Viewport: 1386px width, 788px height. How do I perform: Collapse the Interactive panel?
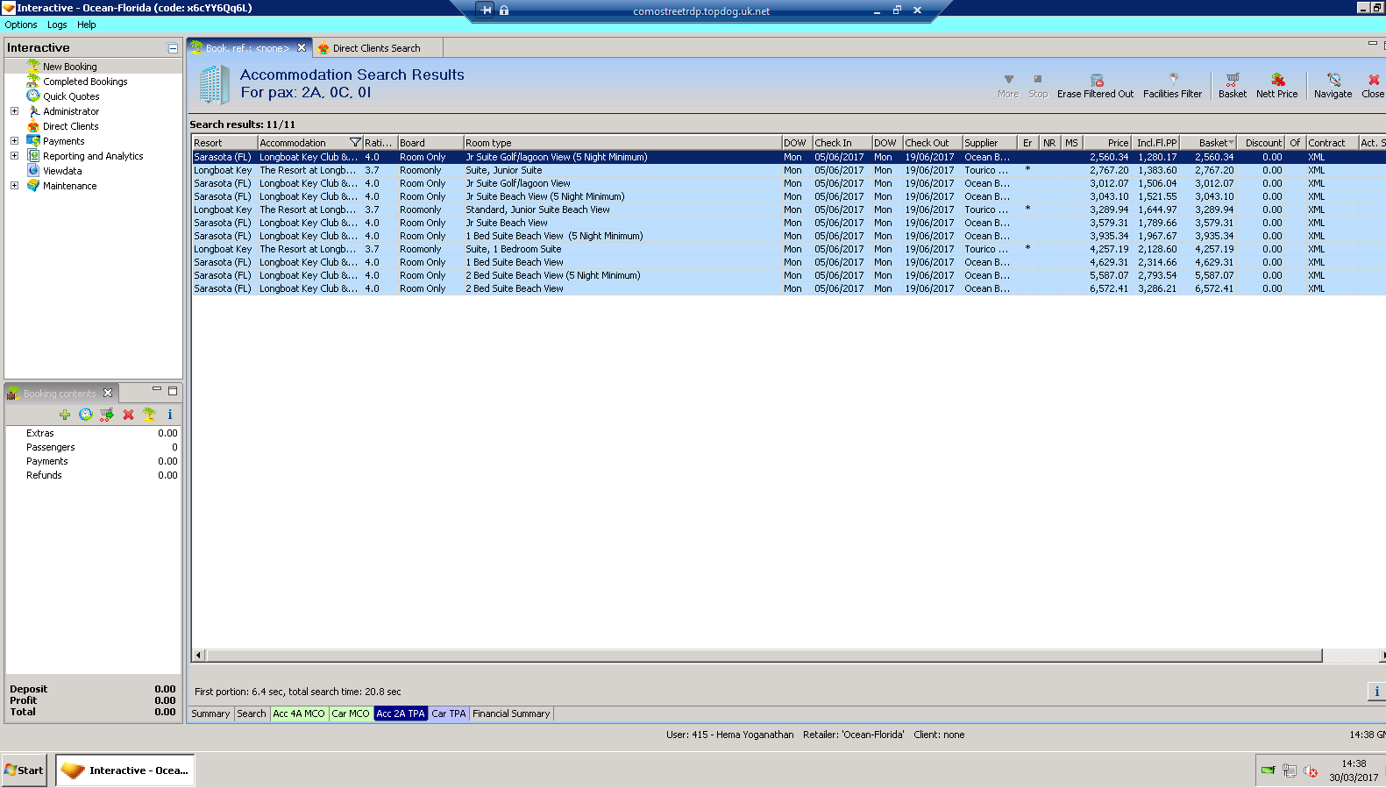coord(173,48)
